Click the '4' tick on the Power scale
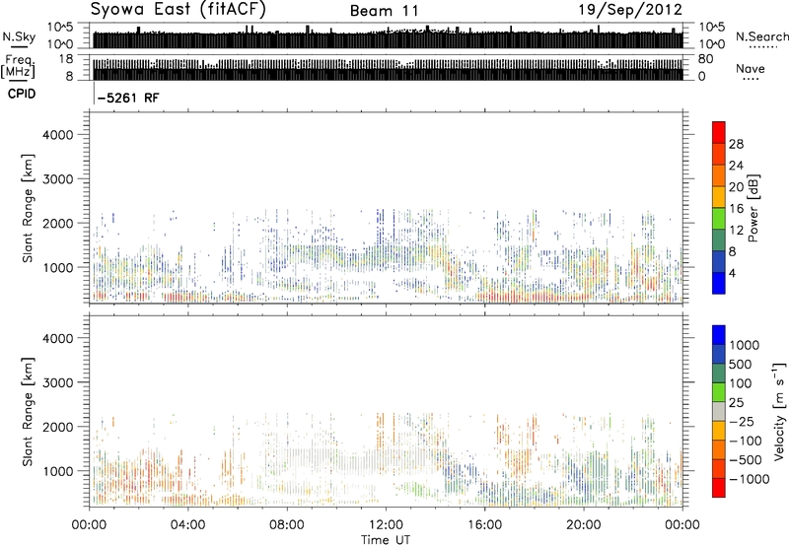The height and width of the screenshot is (546, 789). 732,273
